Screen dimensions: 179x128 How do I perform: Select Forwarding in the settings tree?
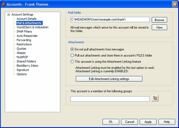click(x=24, y=40)
